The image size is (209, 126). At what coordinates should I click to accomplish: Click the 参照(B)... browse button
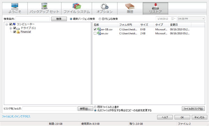pos(85,109)
